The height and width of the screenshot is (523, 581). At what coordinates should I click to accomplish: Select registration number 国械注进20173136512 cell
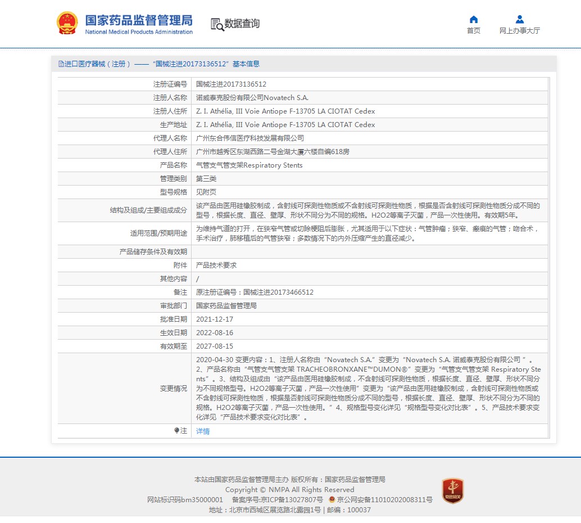(231, 84)
